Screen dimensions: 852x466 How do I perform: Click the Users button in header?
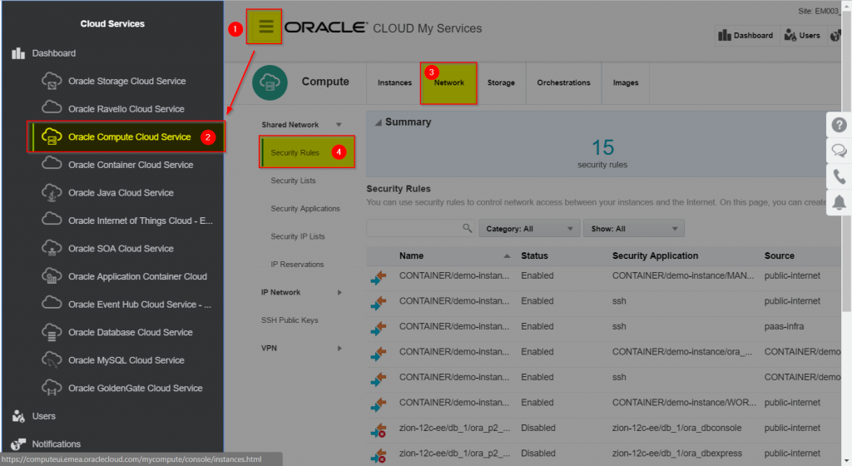[x=802, y=36]
